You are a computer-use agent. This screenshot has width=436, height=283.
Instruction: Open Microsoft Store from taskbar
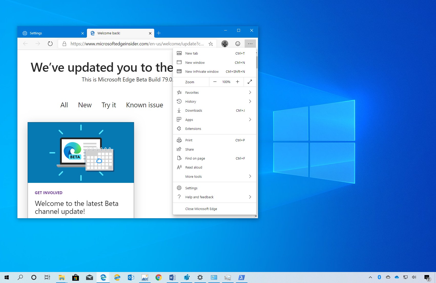coord(75,277)
